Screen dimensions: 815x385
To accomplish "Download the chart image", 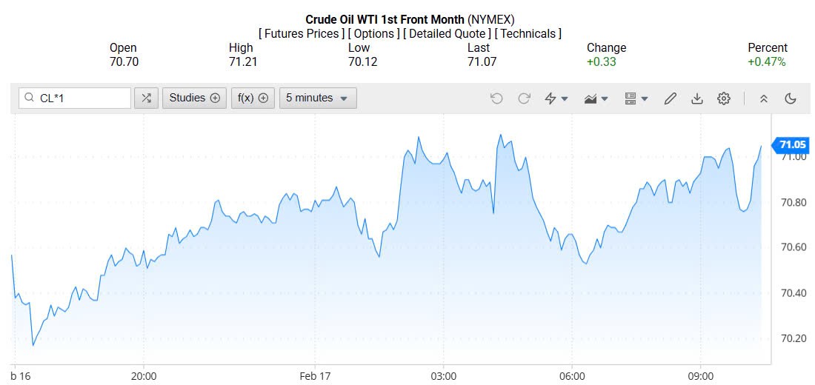I will click(x=696, y=98).
